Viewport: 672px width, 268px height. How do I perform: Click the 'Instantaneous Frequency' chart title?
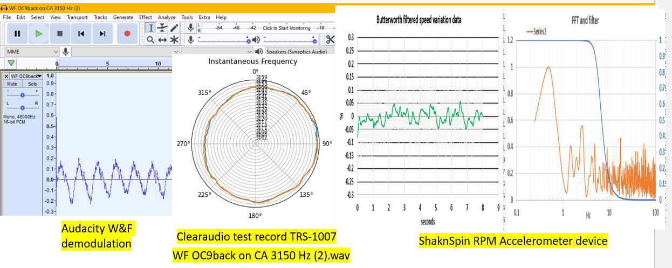[253, 61]
